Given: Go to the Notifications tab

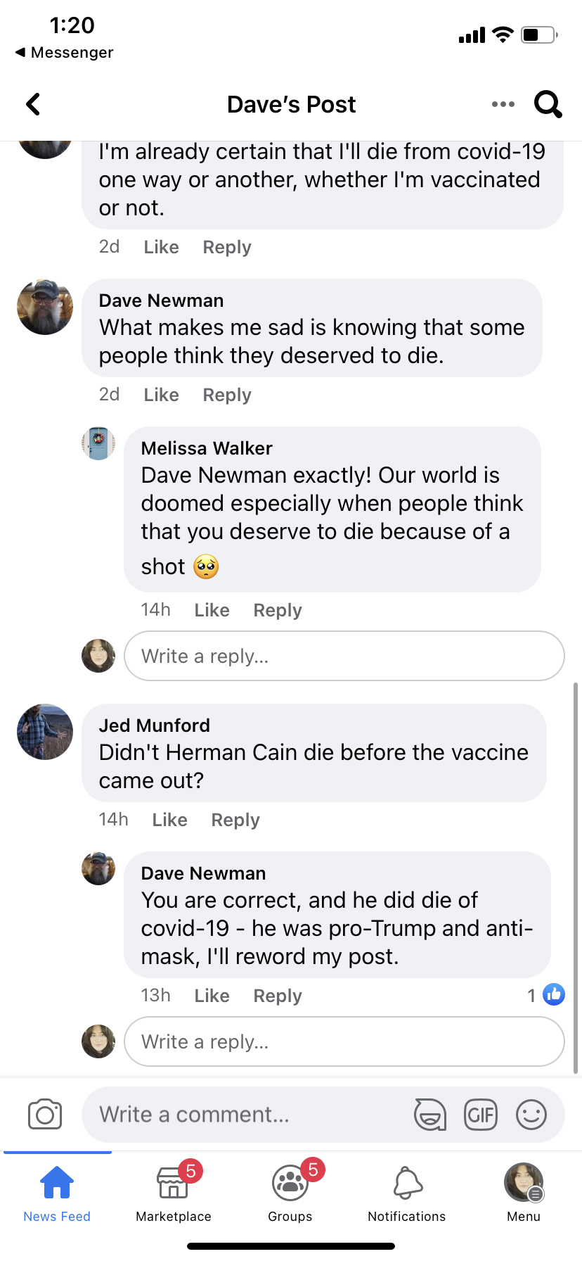Looking at the screenshot, I should pyautogui.click(x=407, y=1192).
